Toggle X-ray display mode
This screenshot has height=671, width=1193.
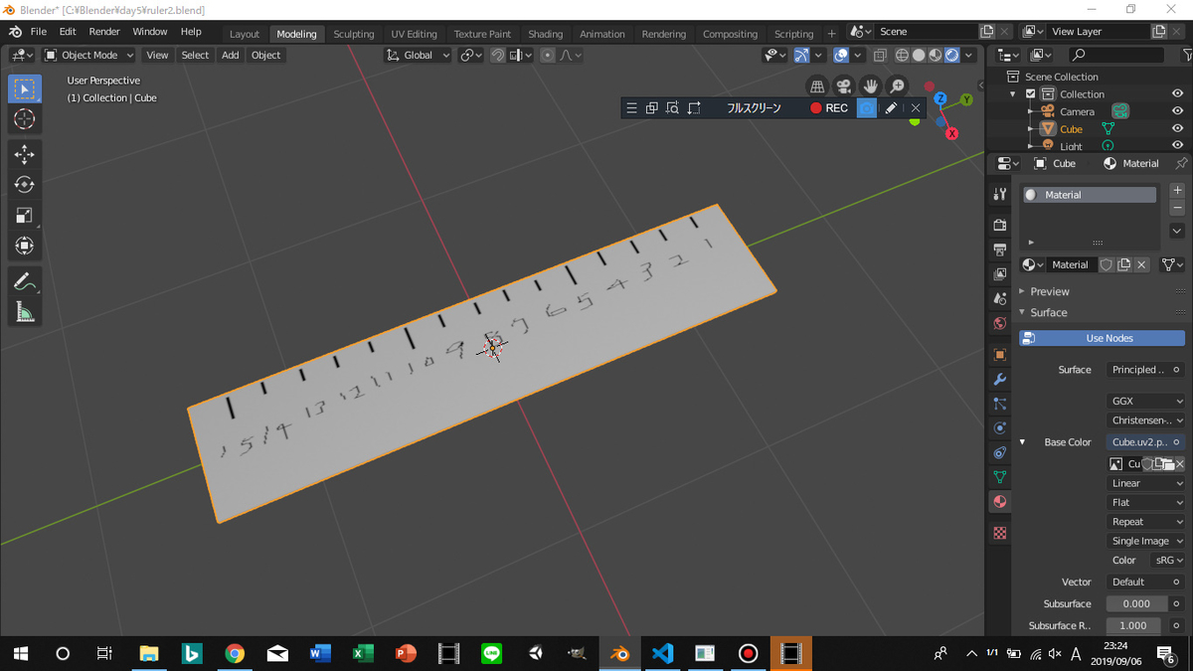tap(880, 56)
